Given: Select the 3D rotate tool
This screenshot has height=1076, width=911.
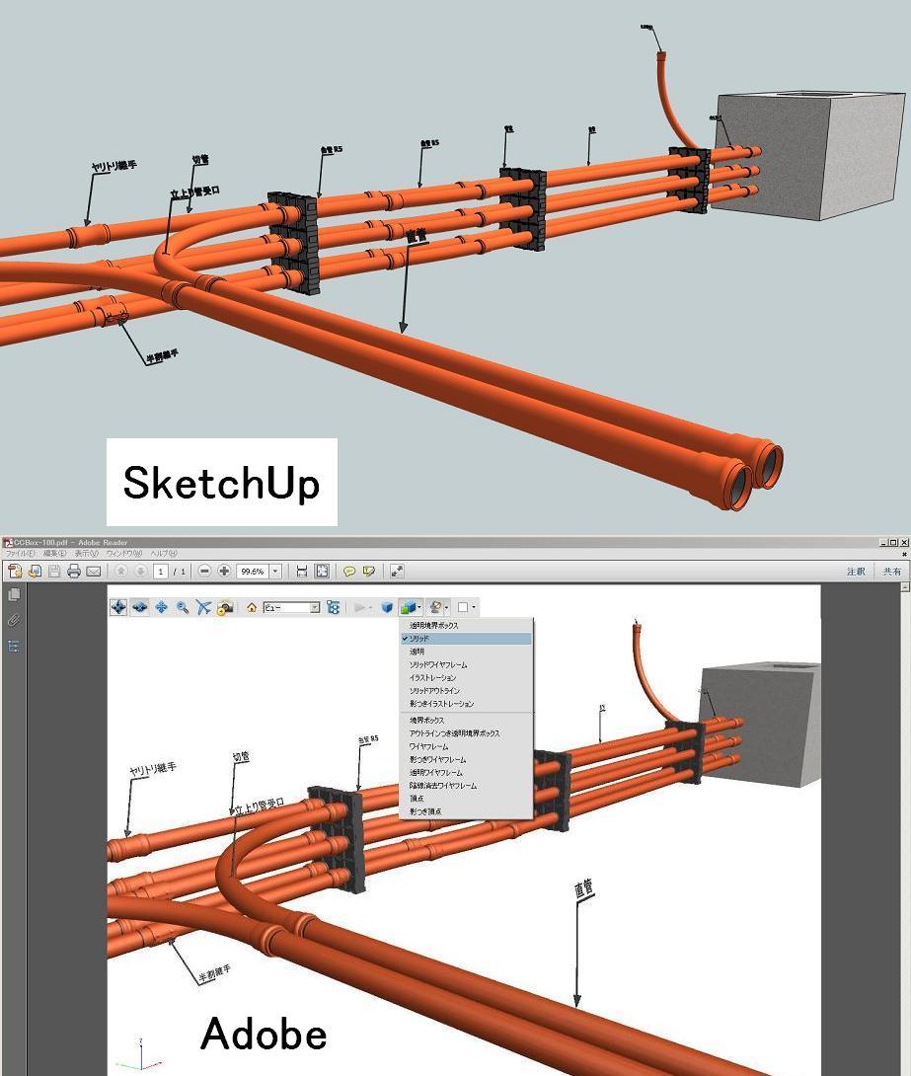Looking at the screenshot, I should 118,607.
